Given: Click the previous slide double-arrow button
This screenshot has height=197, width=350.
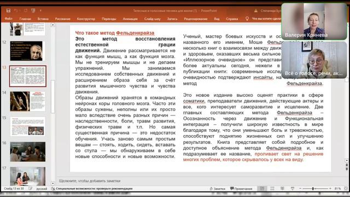Looking at the screenshot, I should tap(346, 165).
